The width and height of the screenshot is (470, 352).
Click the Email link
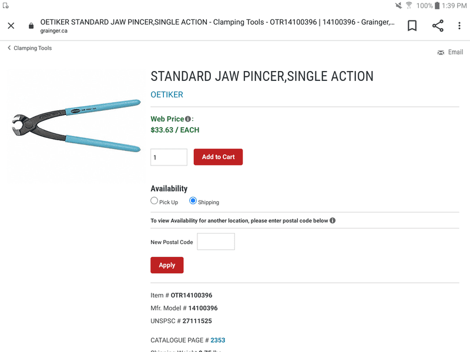point(456,52)
